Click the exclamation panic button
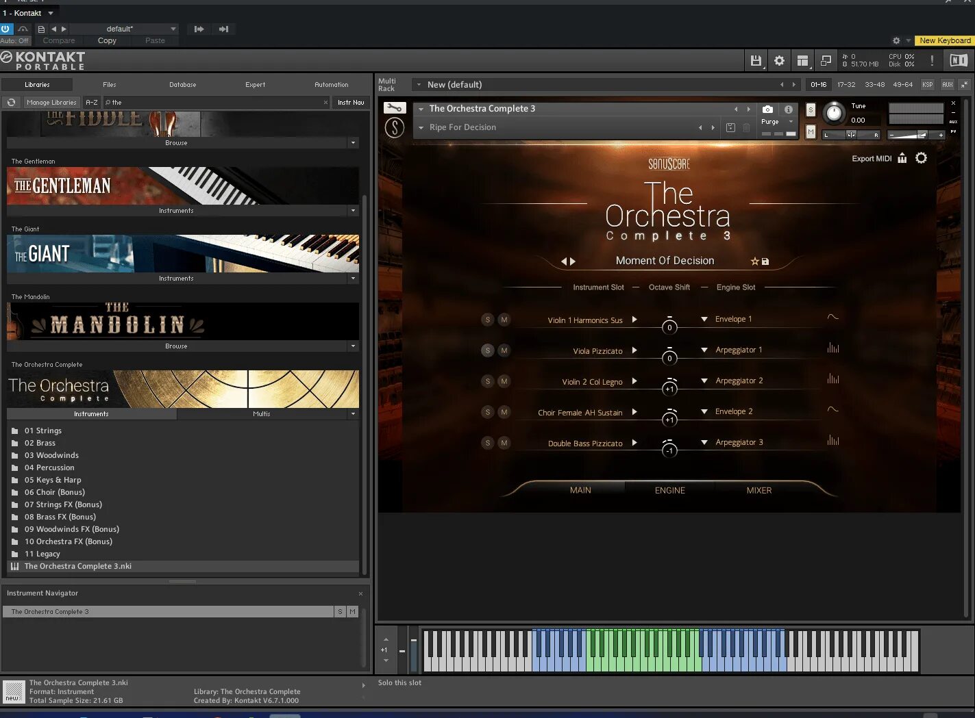 pos(932,60)
